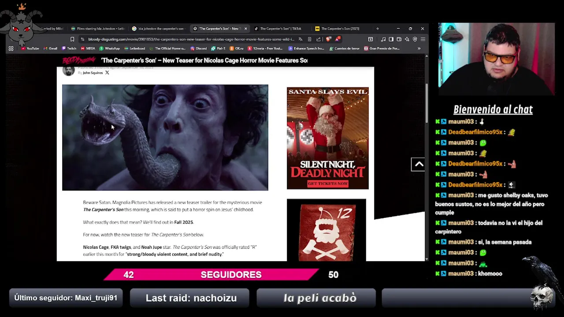Click the Bloody Disgusting logo in the header
564x317 pixels.
(79, 60)
